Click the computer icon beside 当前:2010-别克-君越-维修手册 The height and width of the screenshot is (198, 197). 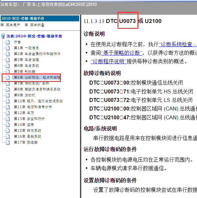pos(3,36)
